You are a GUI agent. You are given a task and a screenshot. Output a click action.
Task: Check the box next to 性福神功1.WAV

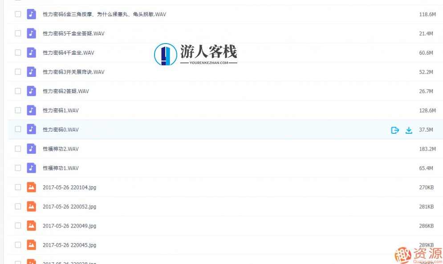18,168
